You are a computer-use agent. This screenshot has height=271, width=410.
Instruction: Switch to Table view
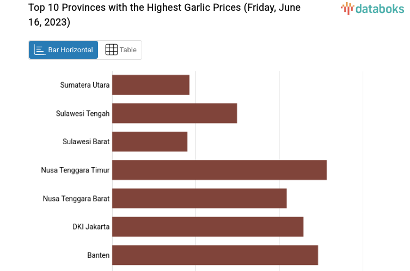(x=120, y=50)
